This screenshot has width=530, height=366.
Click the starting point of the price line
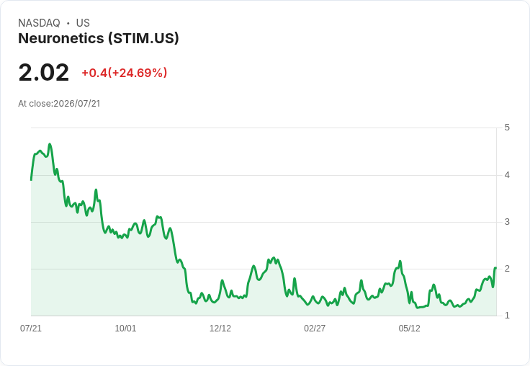pos(31,179)
